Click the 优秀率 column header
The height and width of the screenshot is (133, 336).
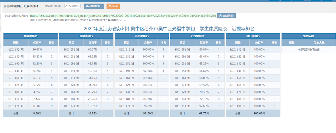[x=37, y=43]
